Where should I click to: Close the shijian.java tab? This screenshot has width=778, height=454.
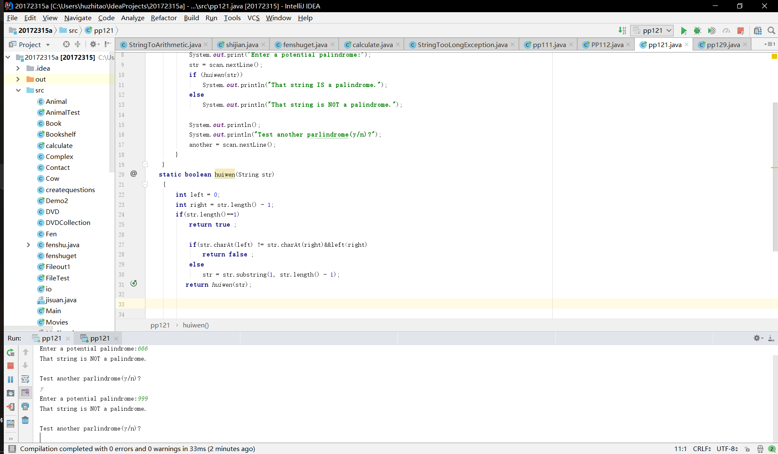click(263, 45)
